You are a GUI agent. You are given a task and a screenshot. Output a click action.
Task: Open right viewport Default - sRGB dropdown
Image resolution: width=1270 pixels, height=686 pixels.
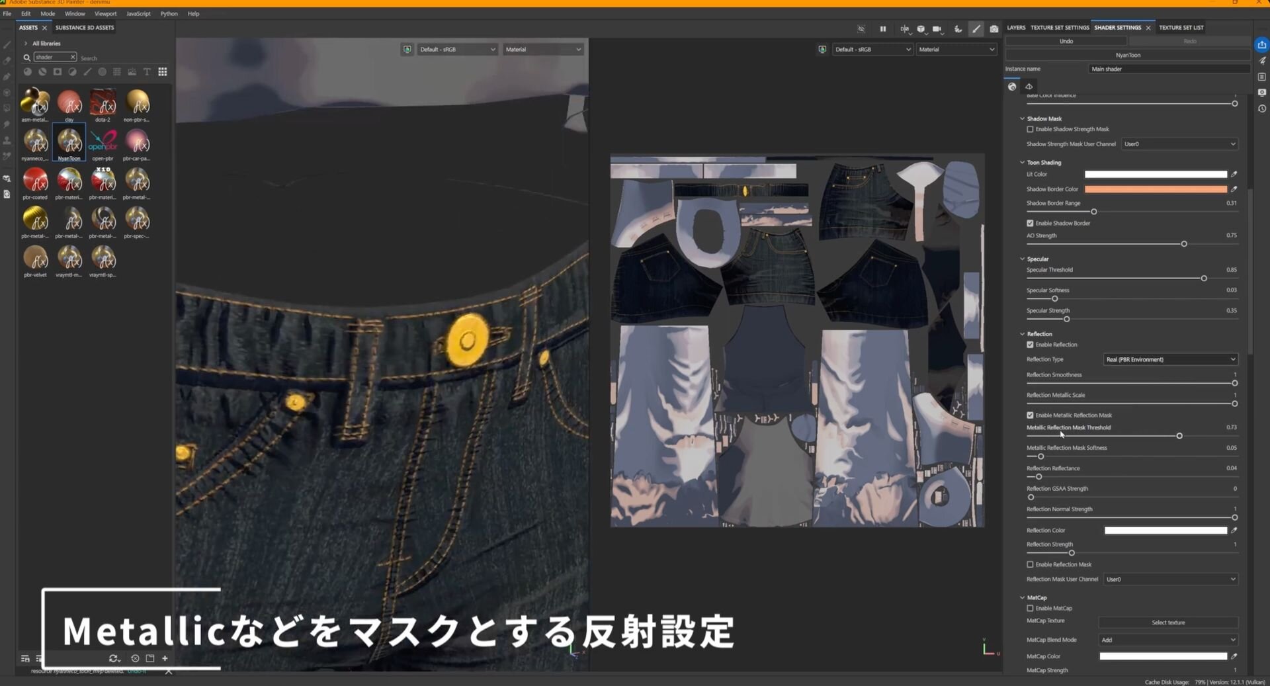[872, 49]
